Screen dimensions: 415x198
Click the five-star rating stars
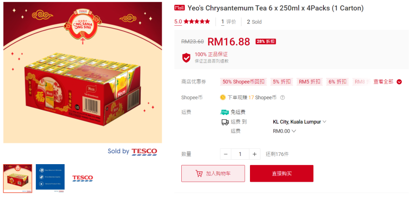(197, 21)
